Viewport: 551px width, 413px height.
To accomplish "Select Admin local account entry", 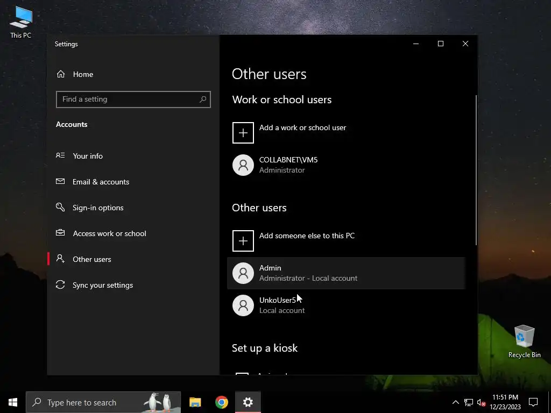I will pos(346,273).
